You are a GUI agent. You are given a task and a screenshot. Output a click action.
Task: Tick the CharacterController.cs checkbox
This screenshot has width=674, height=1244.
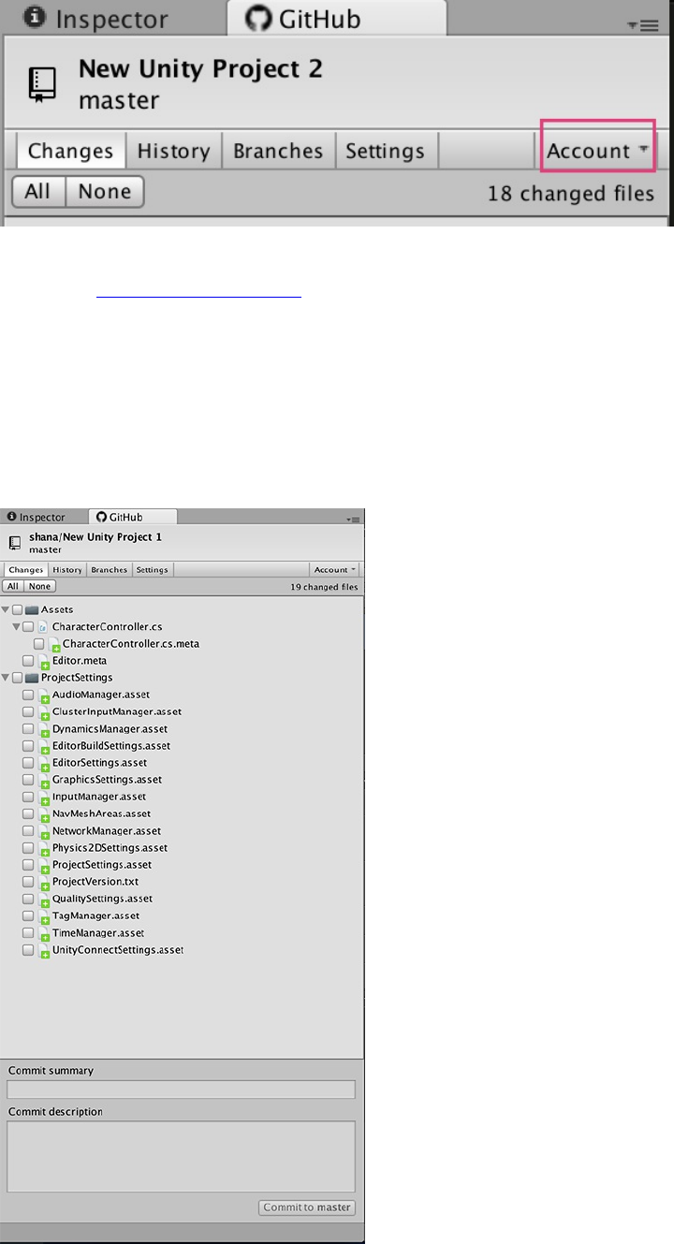pos(28,626)
